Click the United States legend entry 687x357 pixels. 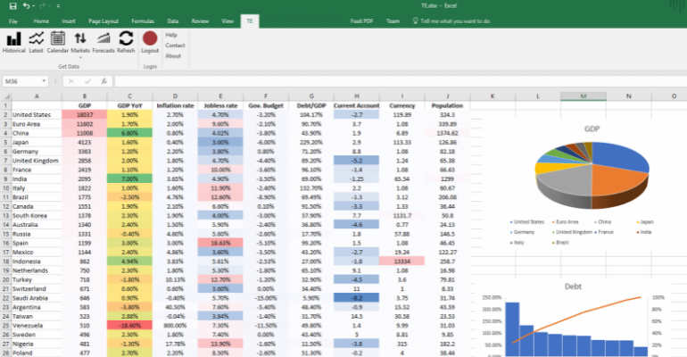click(x=527, y=222)
